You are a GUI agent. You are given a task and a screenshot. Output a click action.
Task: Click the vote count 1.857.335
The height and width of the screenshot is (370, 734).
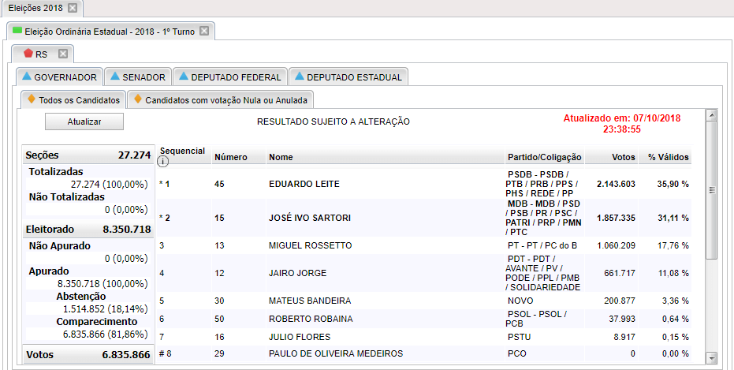click(616, 218)
